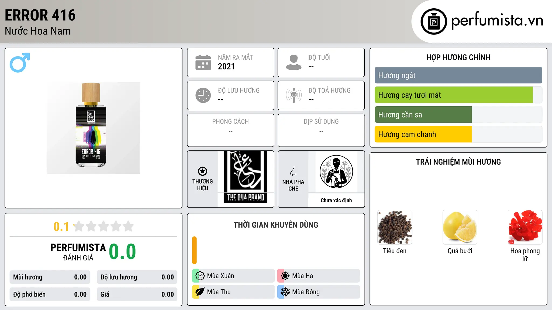Screen dimensions: 552x310
Task: Click the Nước Hoa Nam subtitle
Action: (38, 31)
